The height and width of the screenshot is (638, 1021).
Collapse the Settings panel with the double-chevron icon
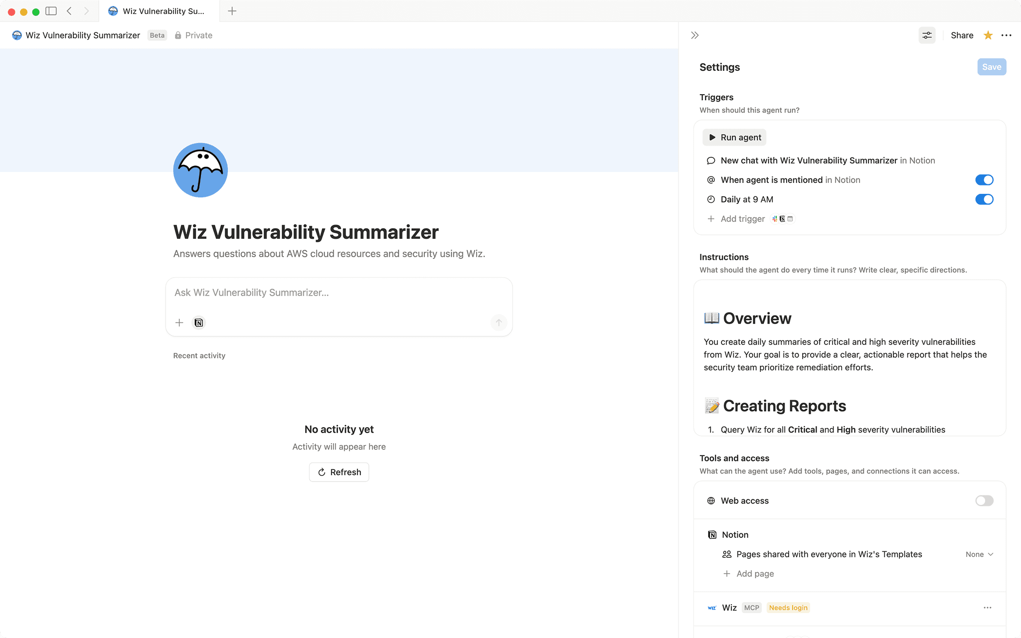694,35
